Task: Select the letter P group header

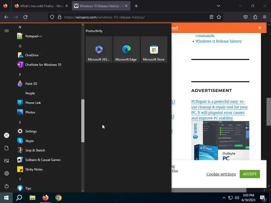Action: click(20, 75)
